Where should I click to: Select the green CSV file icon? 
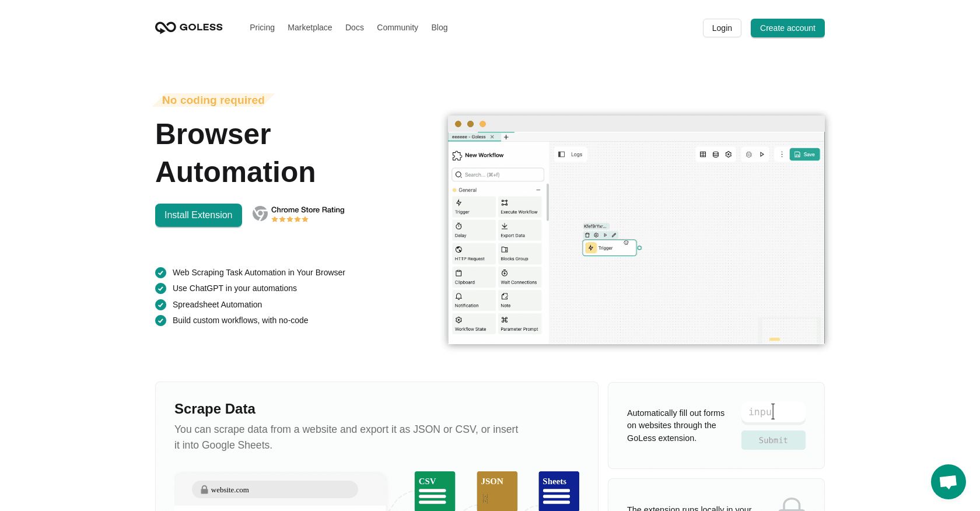tap(435, 491)
